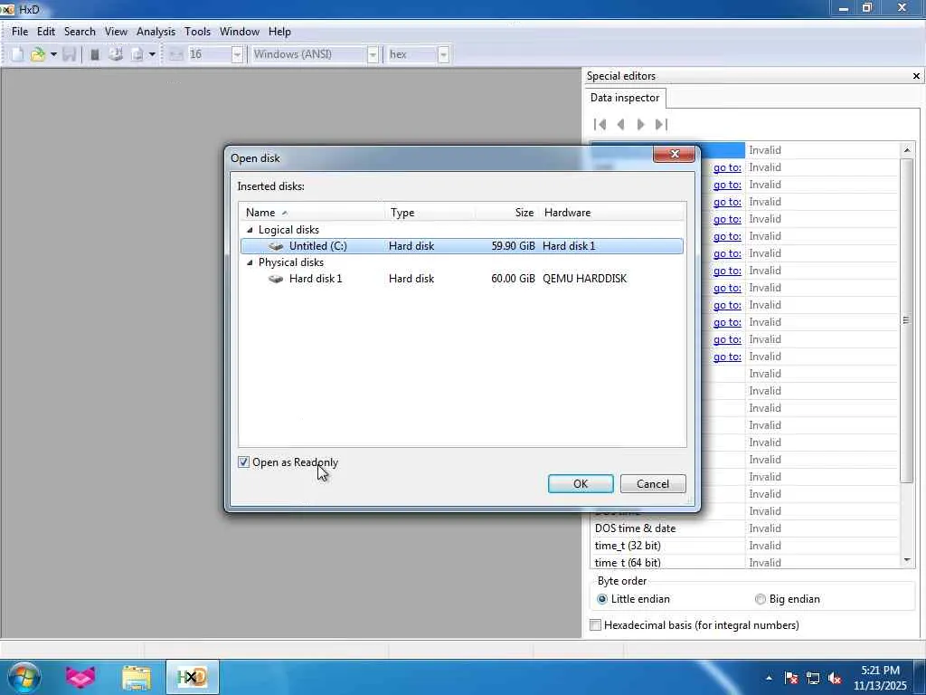
Task: Open the Analysis menu
Action: coord(156,32)
